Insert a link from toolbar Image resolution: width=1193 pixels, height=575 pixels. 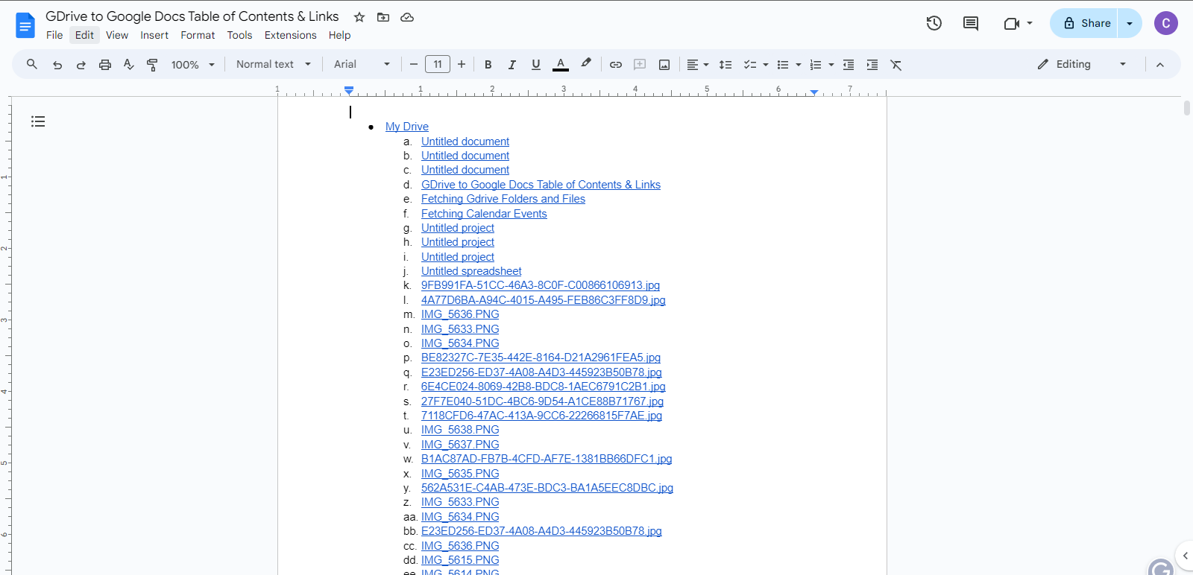coord(616,65)
